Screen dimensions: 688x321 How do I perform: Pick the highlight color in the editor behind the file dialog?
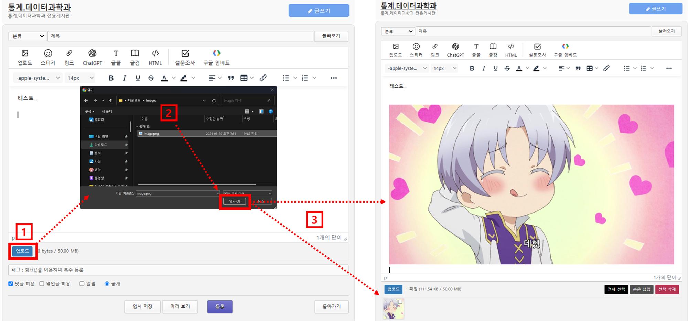(184, 78)
